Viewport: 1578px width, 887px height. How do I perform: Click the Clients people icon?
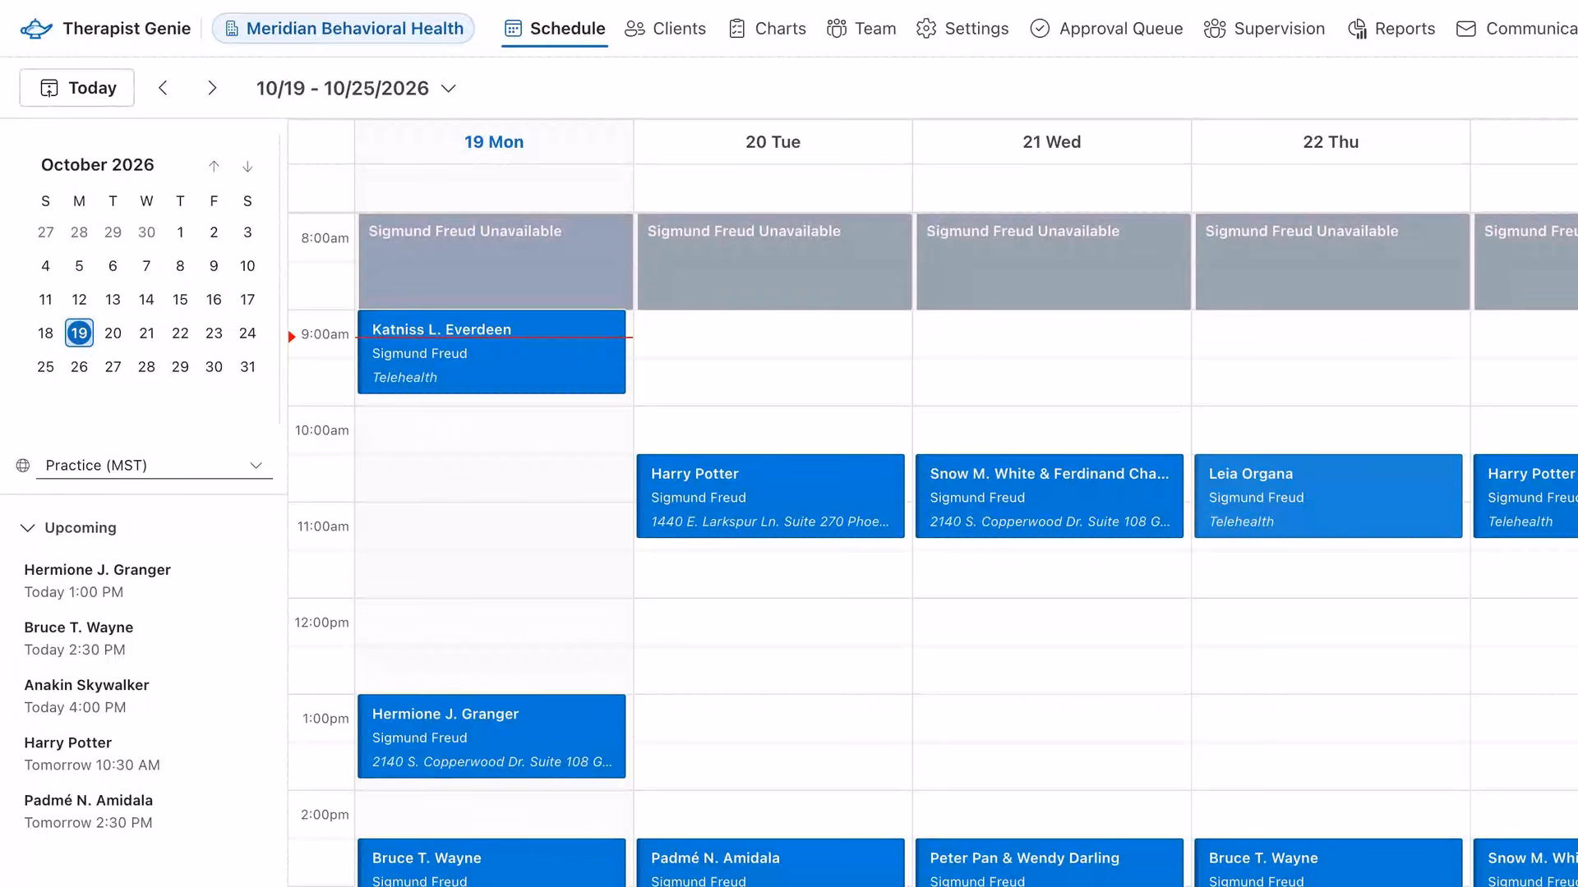pos(634,29)
